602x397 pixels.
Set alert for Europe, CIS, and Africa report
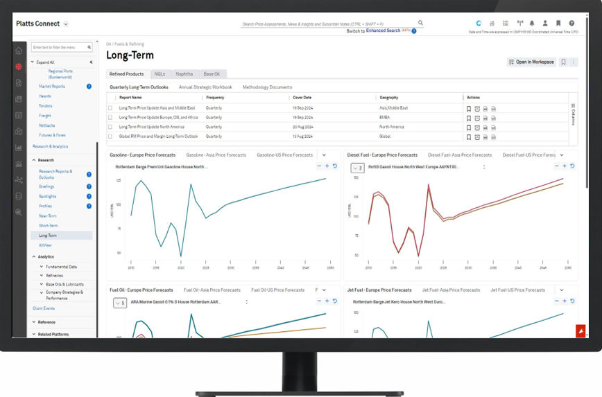[477, 118]
